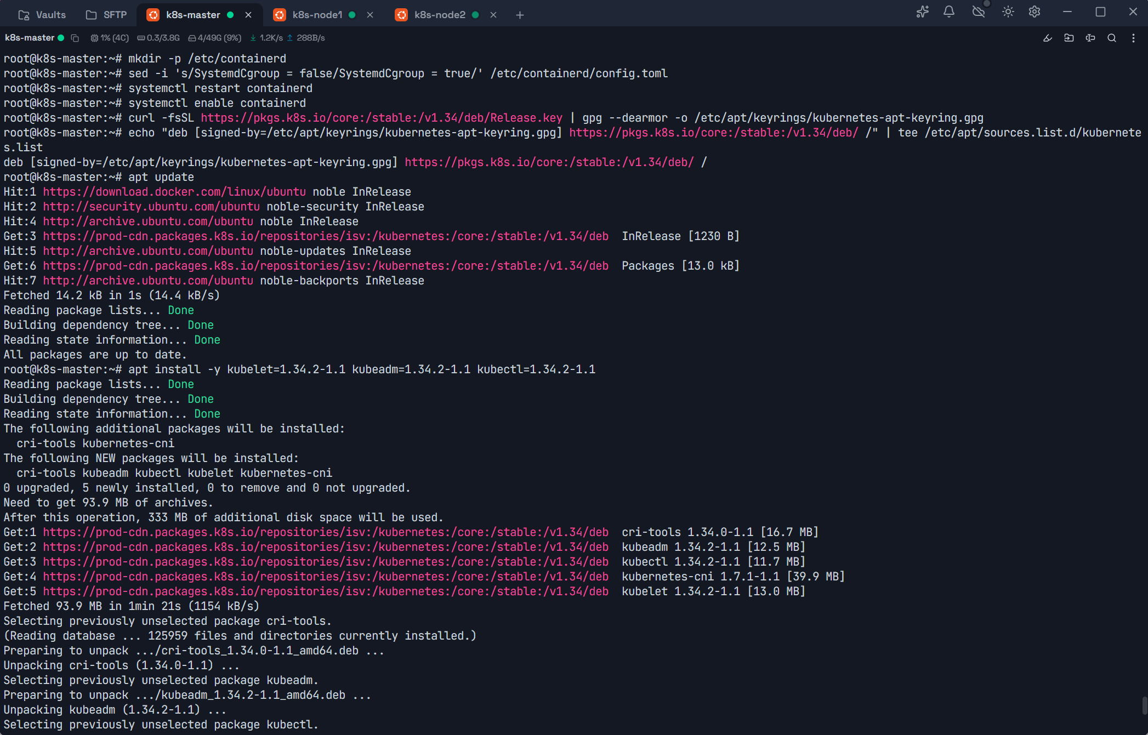Click the 'Selecting previously unselected package kubectl.' line
The width and height of the screenshot is (1148, 735).
161,725
